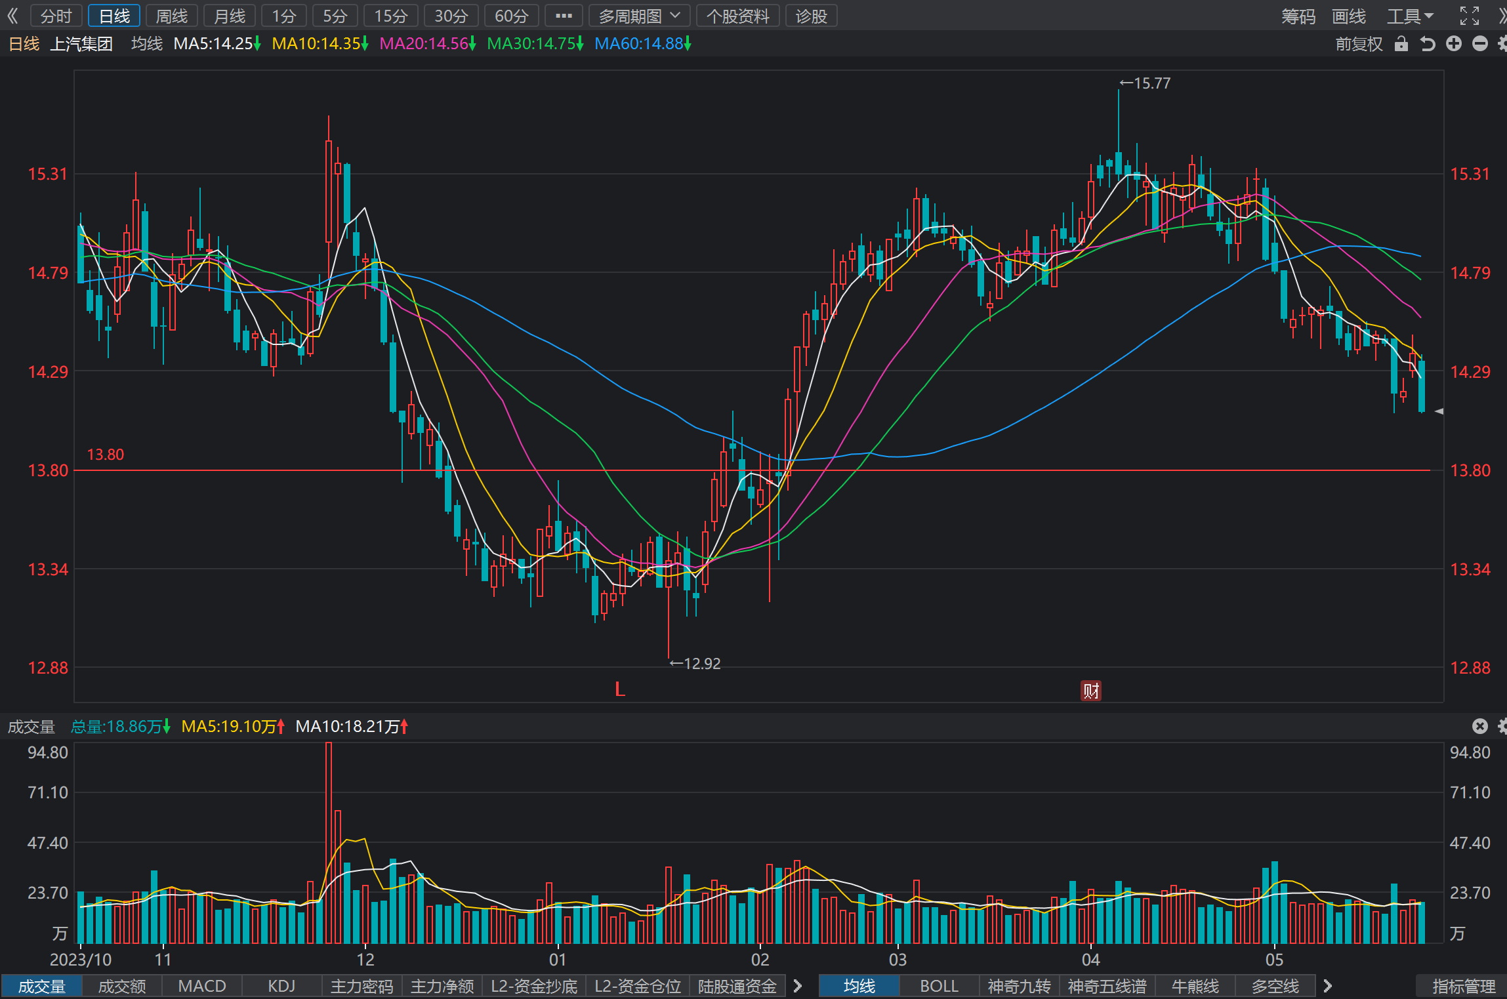Open the 画线 drawing tools
The height and width of the screenshot is (999, 1507).
click(x=1348, y=16)
